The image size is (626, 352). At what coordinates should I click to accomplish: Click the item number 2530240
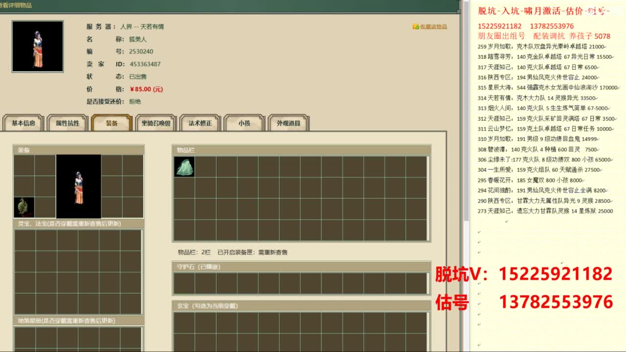[x=141, y=52]
